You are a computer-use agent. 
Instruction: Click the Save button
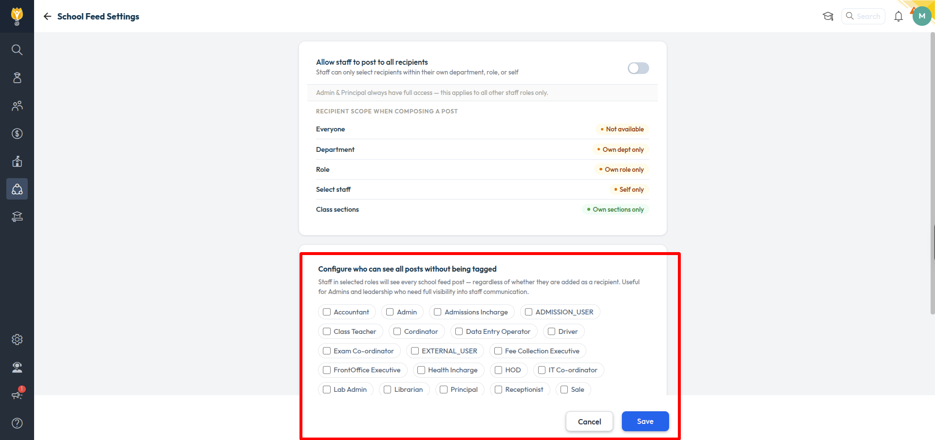point(645,422)
